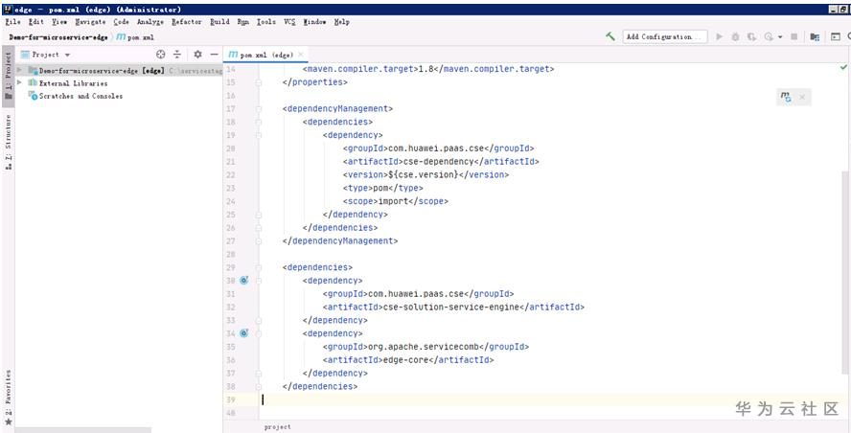The height and width of the screenshot is (433, 851).
Task: Expand Demo-for-microservice-edge tree node
Action: coord(19,70)
